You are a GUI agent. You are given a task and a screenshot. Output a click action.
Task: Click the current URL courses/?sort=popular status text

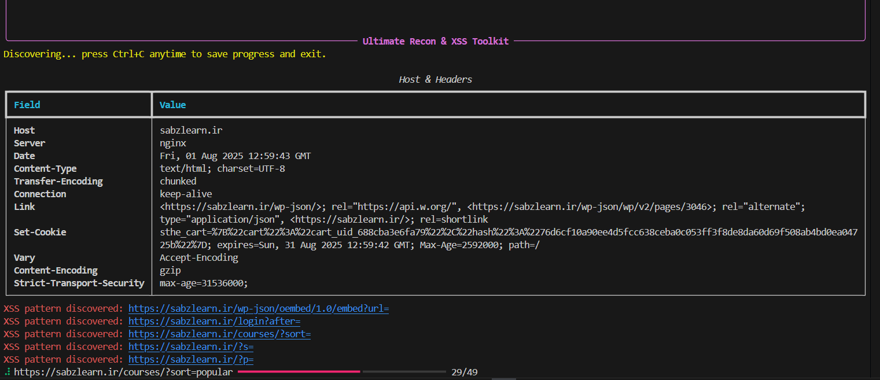point(123,372)
